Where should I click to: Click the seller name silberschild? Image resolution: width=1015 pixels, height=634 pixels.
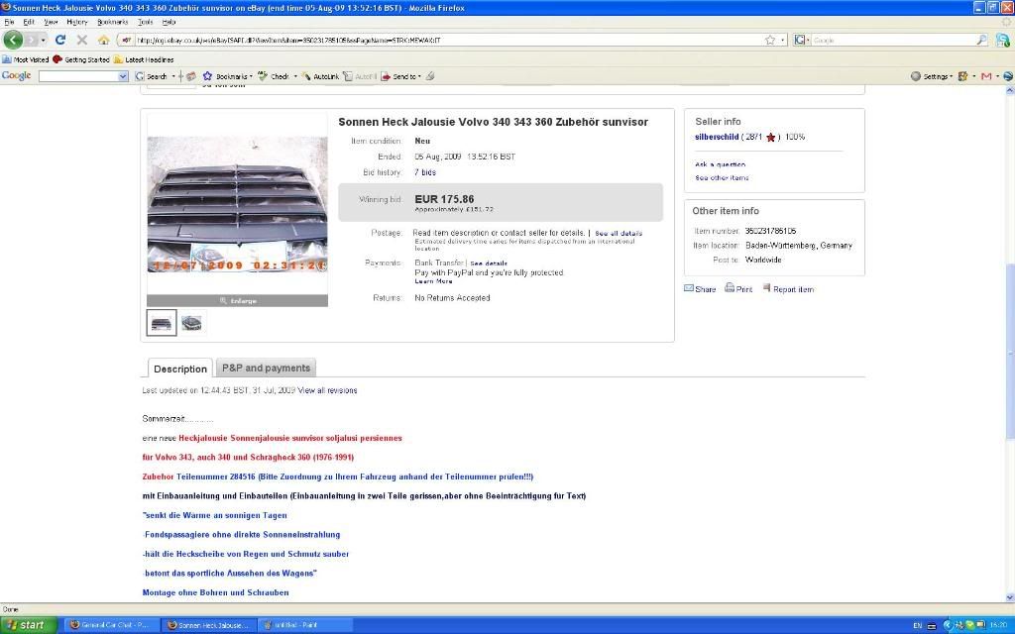pyautogui.click(x=717, y=137)
